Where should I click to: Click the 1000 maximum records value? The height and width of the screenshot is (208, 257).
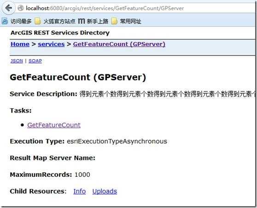tap(82, 174)
